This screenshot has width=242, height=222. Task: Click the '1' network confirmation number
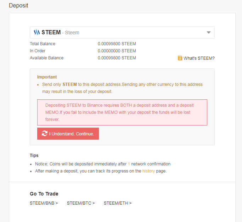tap(129, 164)
